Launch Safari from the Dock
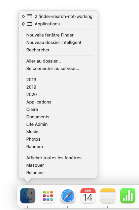The image size is (139, 210). (68, 196)
